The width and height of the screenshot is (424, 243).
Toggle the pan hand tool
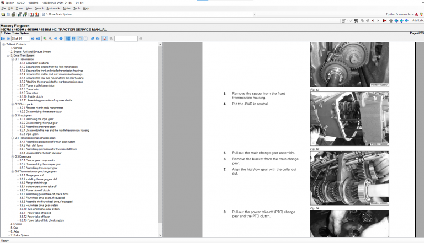80,39
